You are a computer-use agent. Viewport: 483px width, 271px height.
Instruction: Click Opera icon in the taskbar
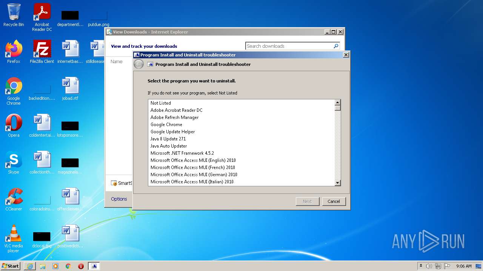(x=81, y=266)
